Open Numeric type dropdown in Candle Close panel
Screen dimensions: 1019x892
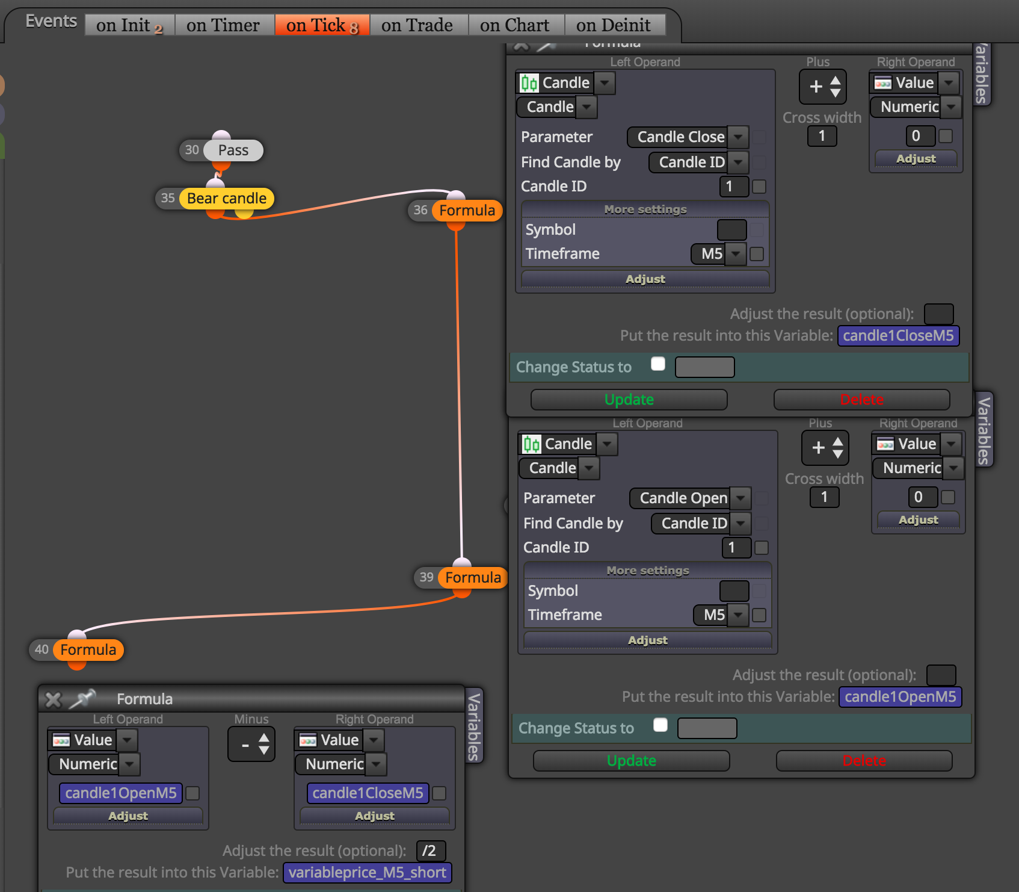coord(916,107)
